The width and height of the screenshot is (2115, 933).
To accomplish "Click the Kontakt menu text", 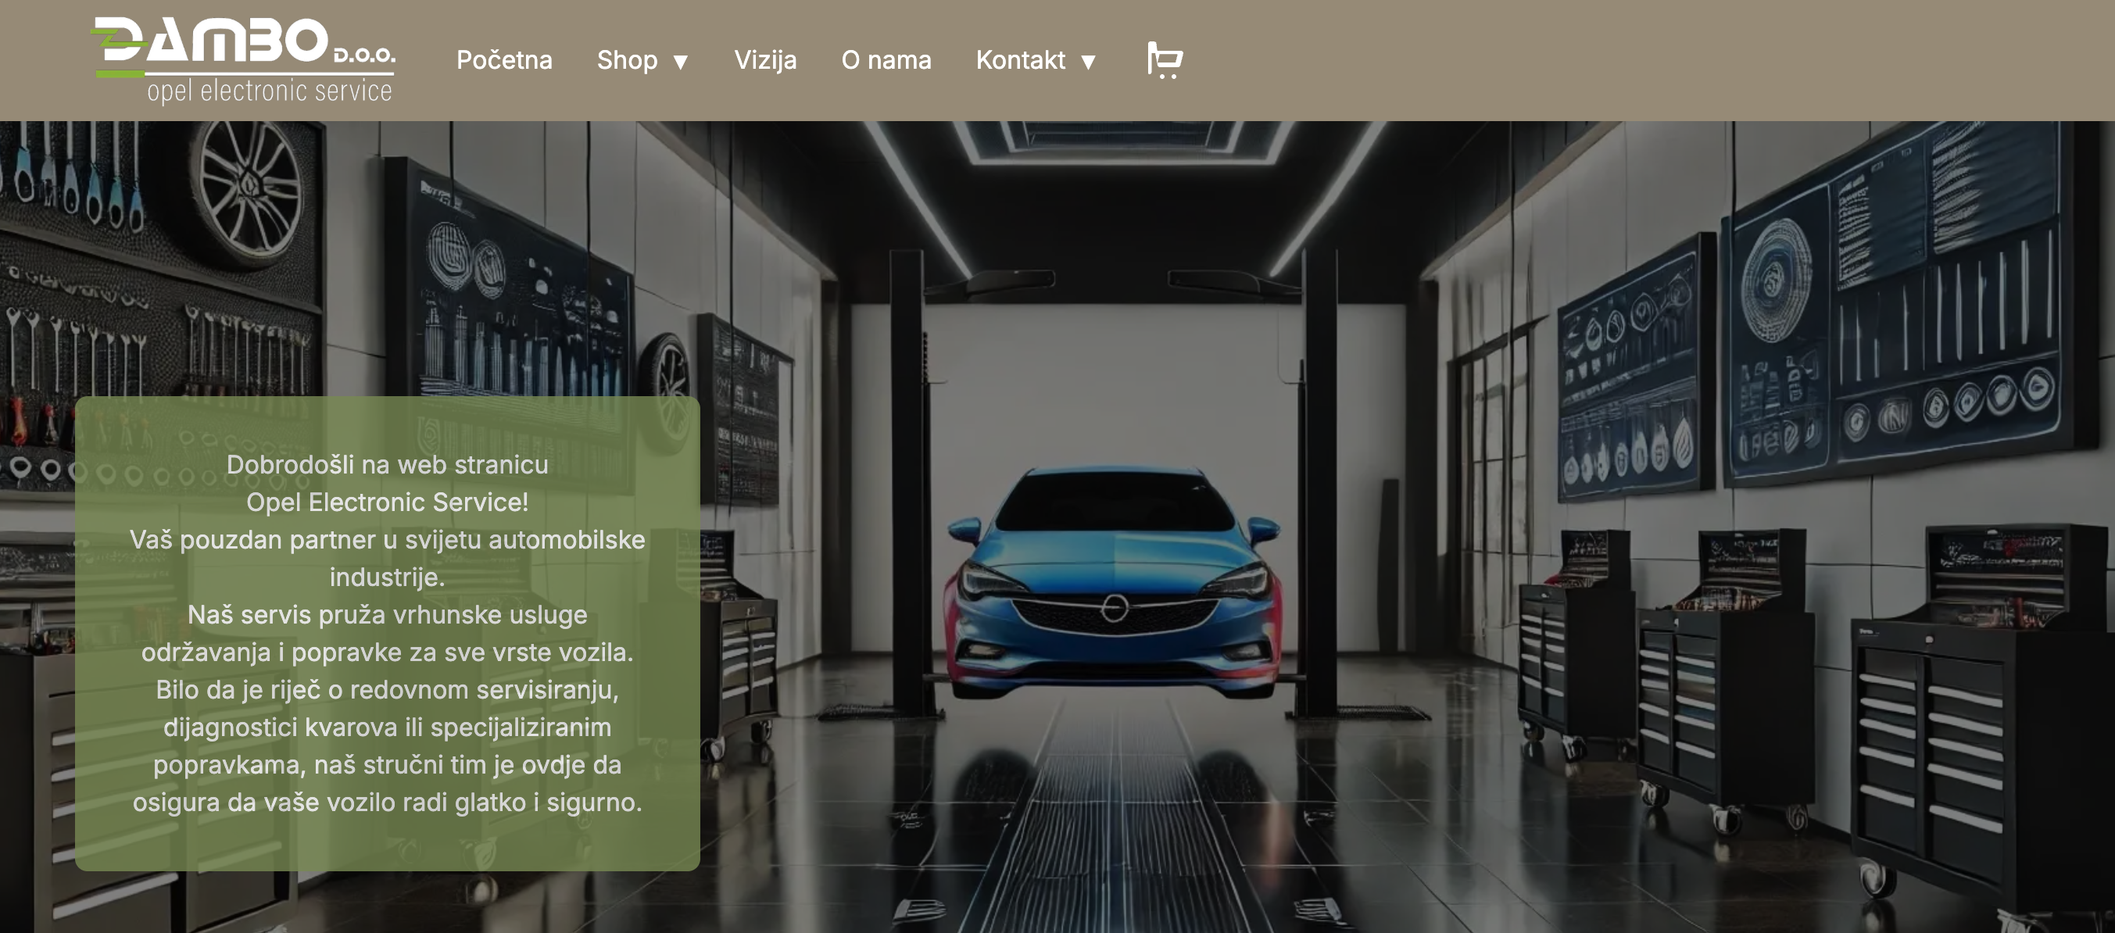I will tap(1020, 60).
